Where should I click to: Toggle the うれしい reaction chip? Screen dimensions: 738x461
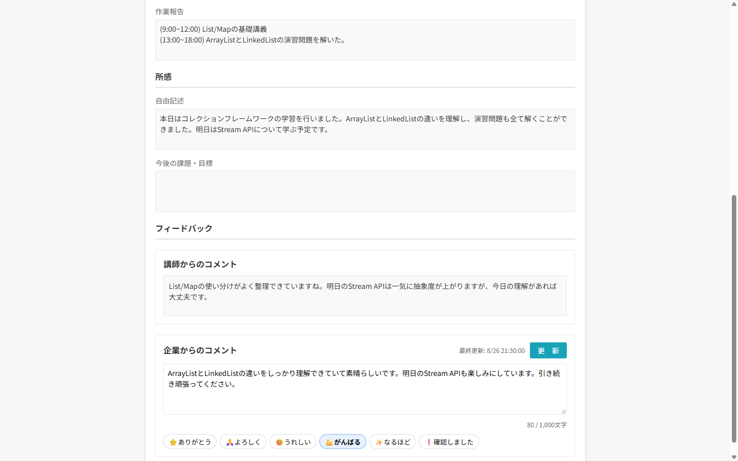tap(293, 442)
